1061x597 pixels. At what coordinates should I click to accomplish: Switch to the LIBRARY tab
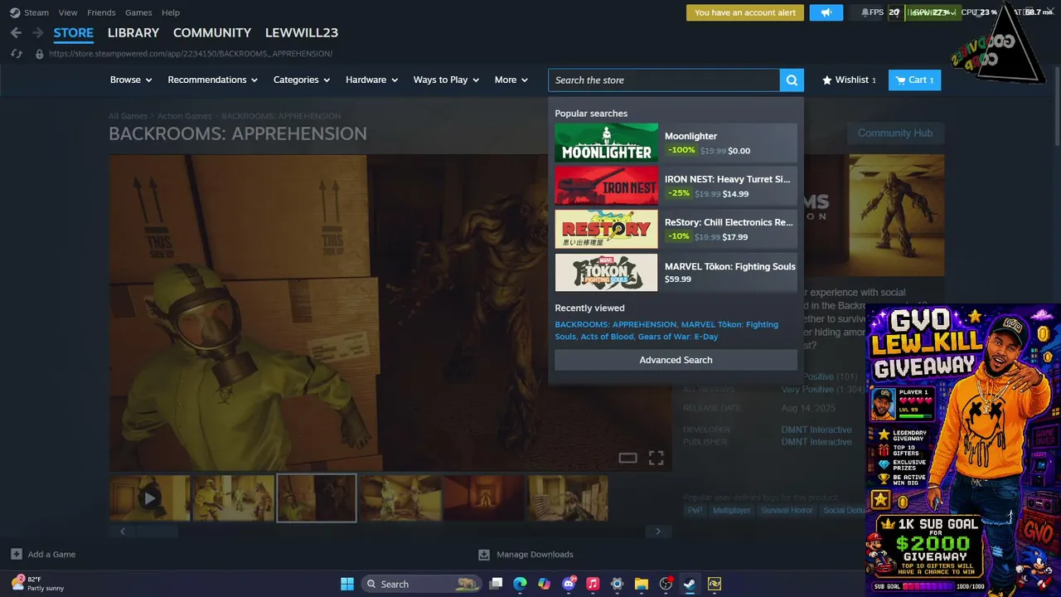point(133,32)
